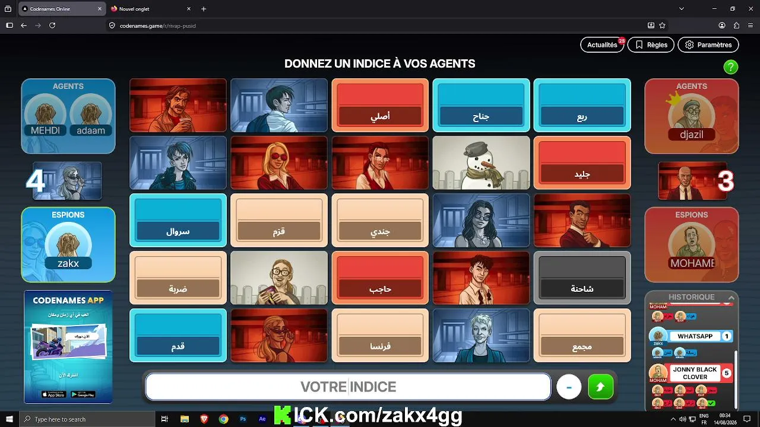Open the tab list dropdown arrow
Viewport: 760px width, 427px height.
point(682,9)
